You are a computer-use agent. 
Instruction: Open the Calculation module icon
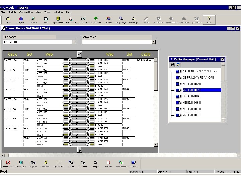click(x=83, y=20)
